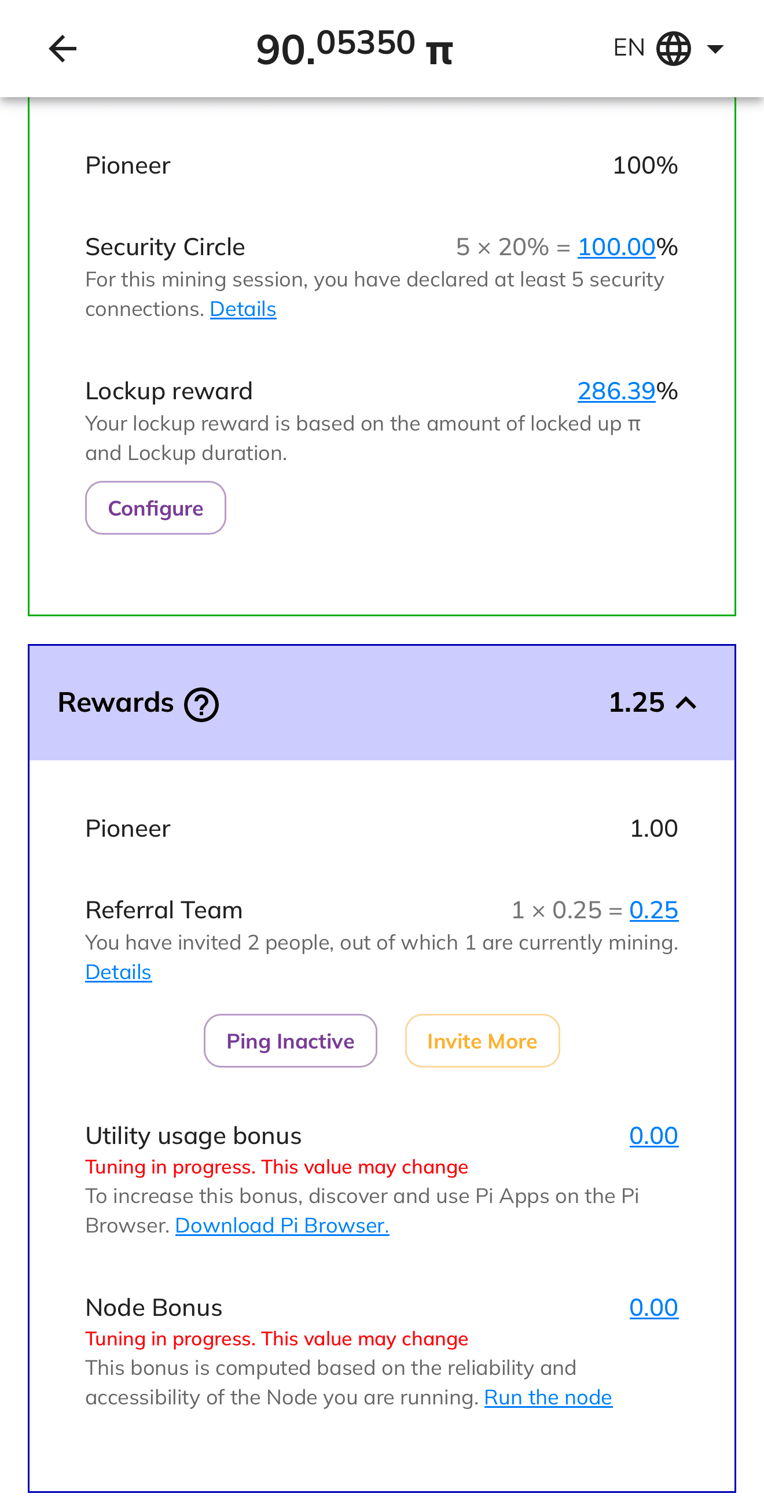Open Security Circle Details link
This screenshot has width=764, height=1512.
pos(243,309)
